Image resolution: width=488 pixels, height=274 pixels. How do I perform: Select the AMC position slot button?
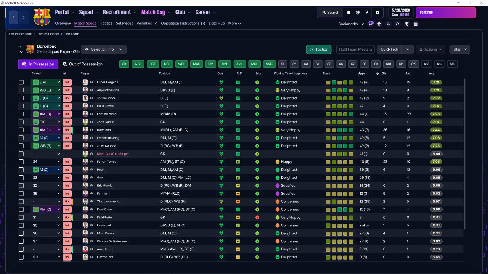[270, 64]
